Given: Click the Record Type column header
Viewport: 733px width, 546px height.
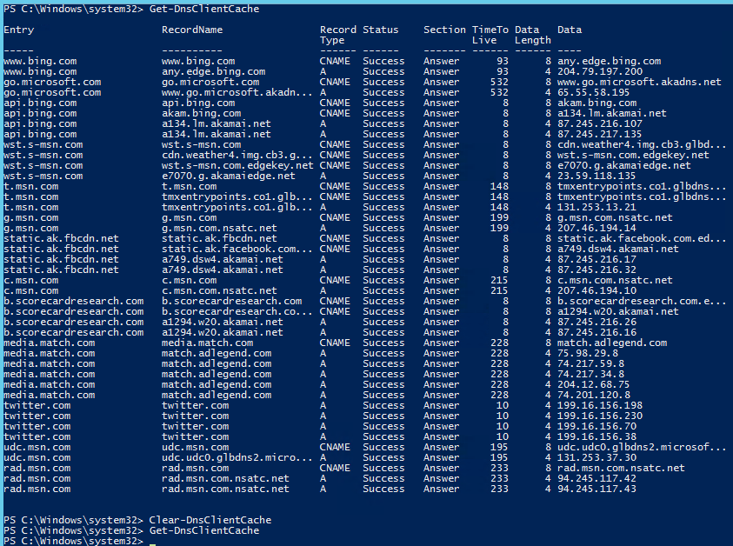Looking at the screenshot, I should pyautogui.click(x=337, y=35).
